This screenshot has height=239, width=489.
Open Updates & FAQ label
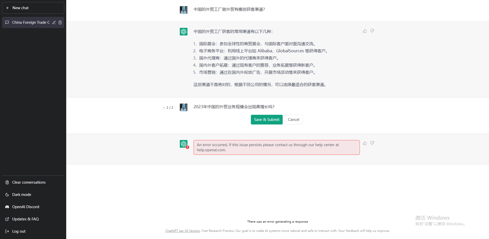pyautogui.click(x=25, y=219)
